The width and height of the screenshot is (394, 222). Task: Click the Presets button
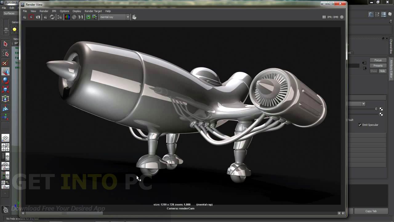(x=378, y=66)
